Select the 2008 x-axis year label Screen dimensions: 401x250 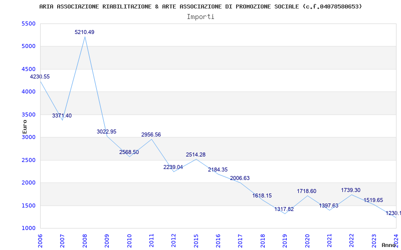tap(85, 239)
